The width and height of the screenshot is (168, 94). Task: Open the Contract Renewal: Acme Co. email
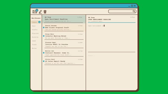coord(64,53)
